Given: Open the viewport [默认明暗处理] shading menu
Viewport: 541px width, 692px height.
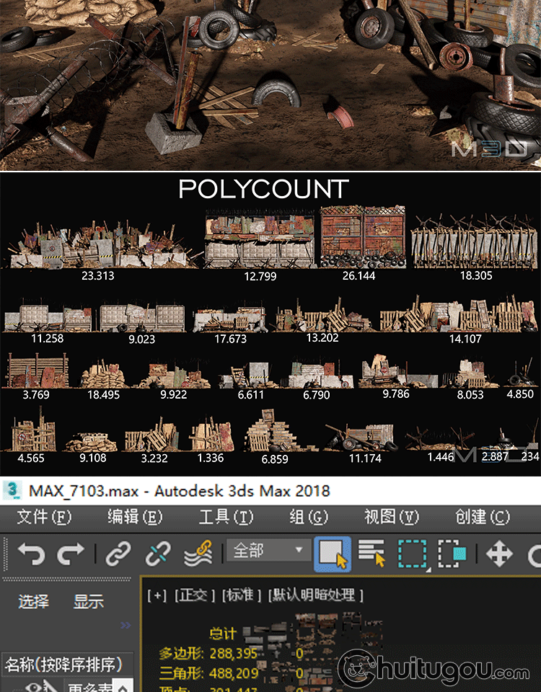Looking at the screenshot, I should pos(315,595).
